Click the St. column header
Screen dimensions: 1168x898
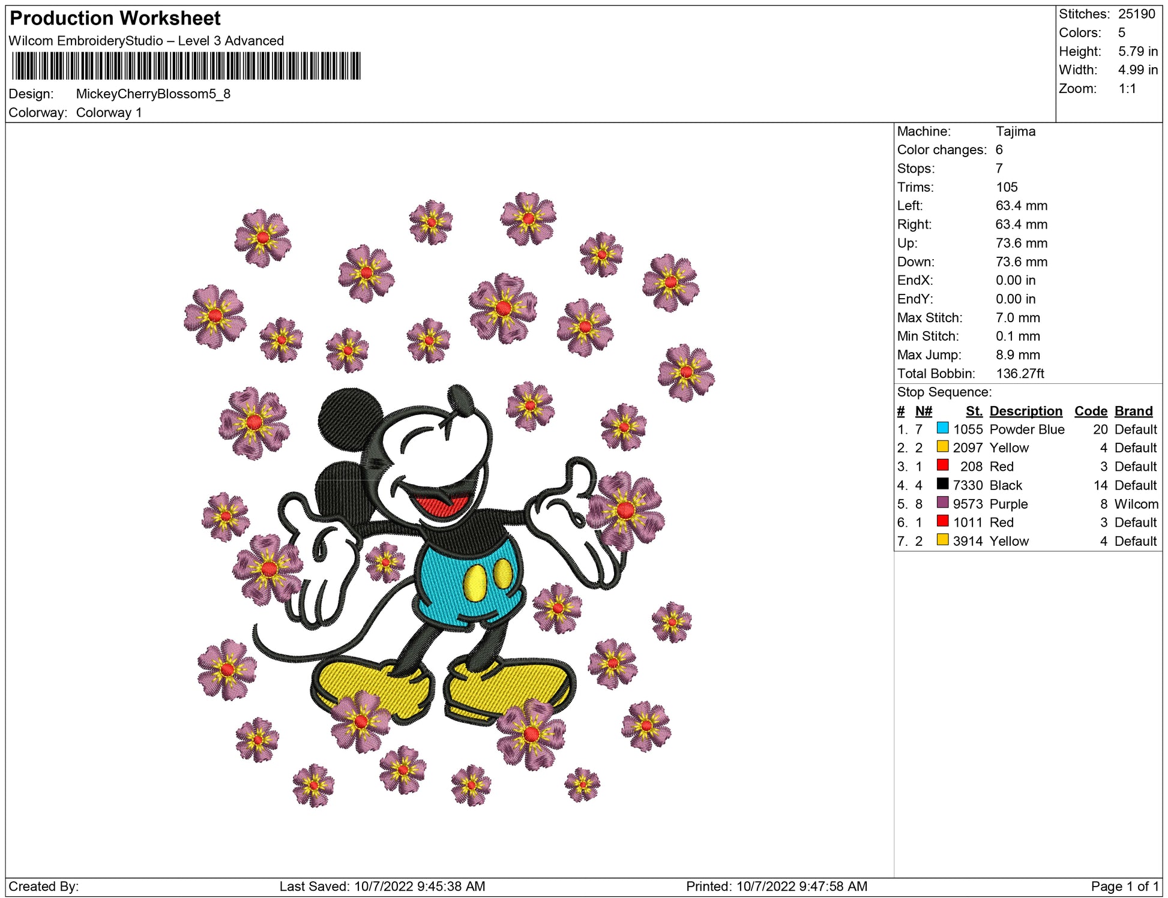click(x=974, y=411)
